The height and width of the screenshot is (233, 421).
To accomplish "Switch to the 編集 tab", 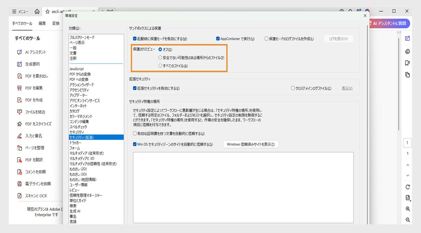I will (x=42, y=23).
